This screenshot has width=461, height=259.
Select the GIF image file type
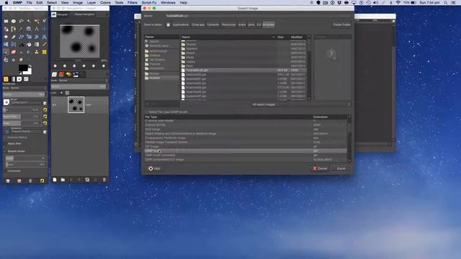(x=246, y=147)
